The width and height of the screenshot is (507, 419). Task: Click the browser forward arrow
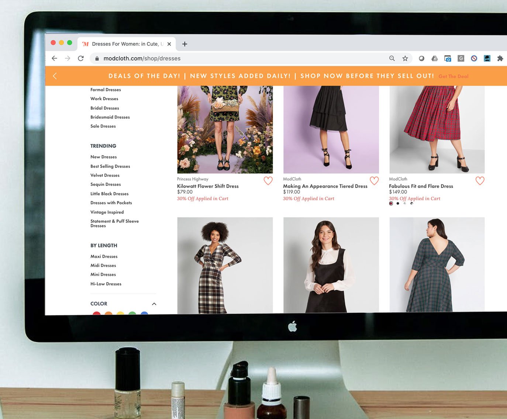[68, 58]
